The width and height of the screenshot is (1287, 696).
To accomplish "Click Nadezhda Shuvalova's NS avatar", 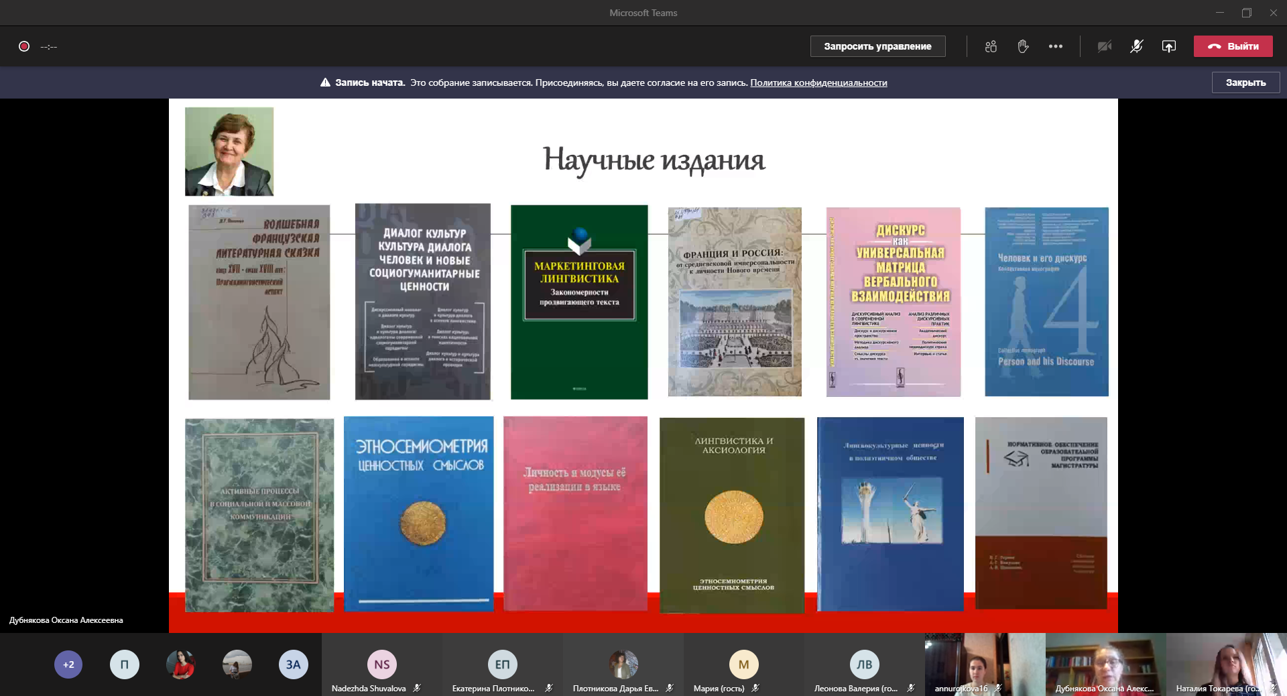I will pyautogui.click(x=381, y=664).
